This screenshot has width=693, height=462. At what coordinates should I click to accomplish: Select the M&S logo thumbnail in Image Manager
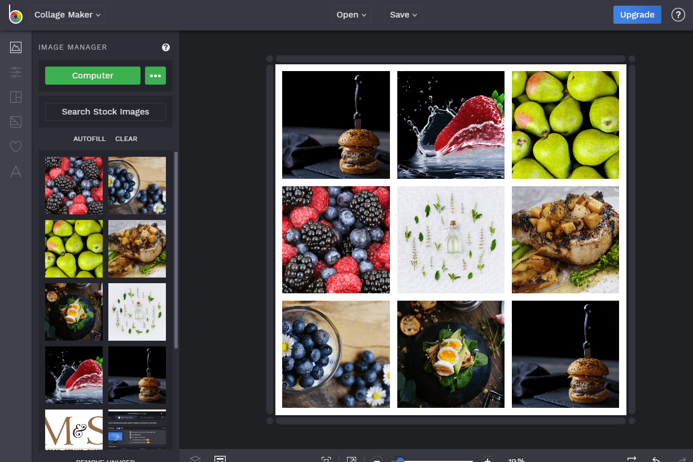(x=74, y=430)
